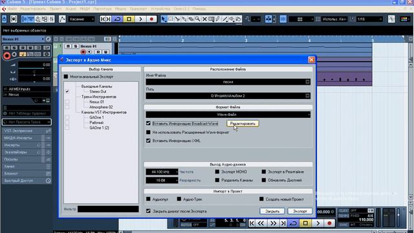Enable Экспорт в Реалтайме checkbox

coord(263,172)
